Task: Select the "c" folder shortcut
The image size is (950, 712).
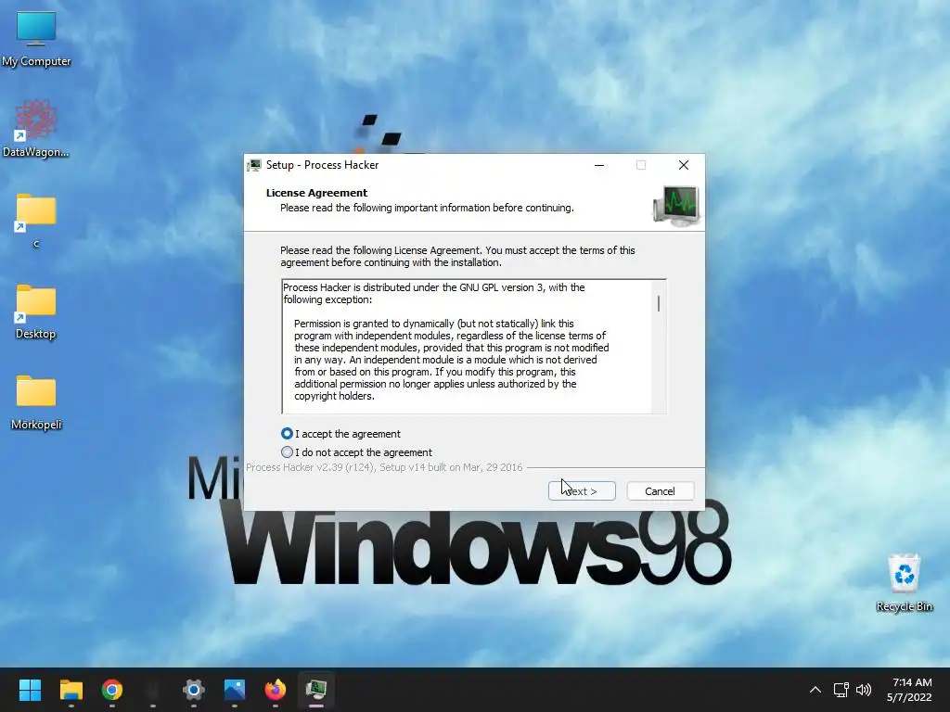Action: (x=36, y=221)
